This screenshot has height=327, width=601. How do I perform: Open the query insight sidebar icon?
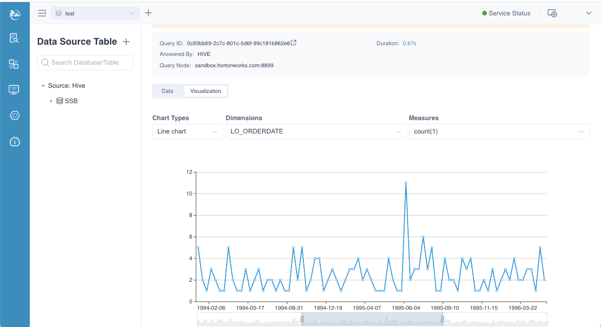point(14,38)
